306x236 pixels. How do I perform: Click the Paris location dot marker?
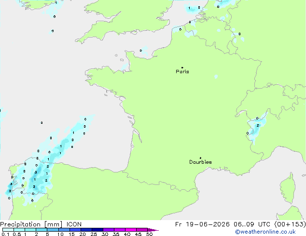point(182,67)
